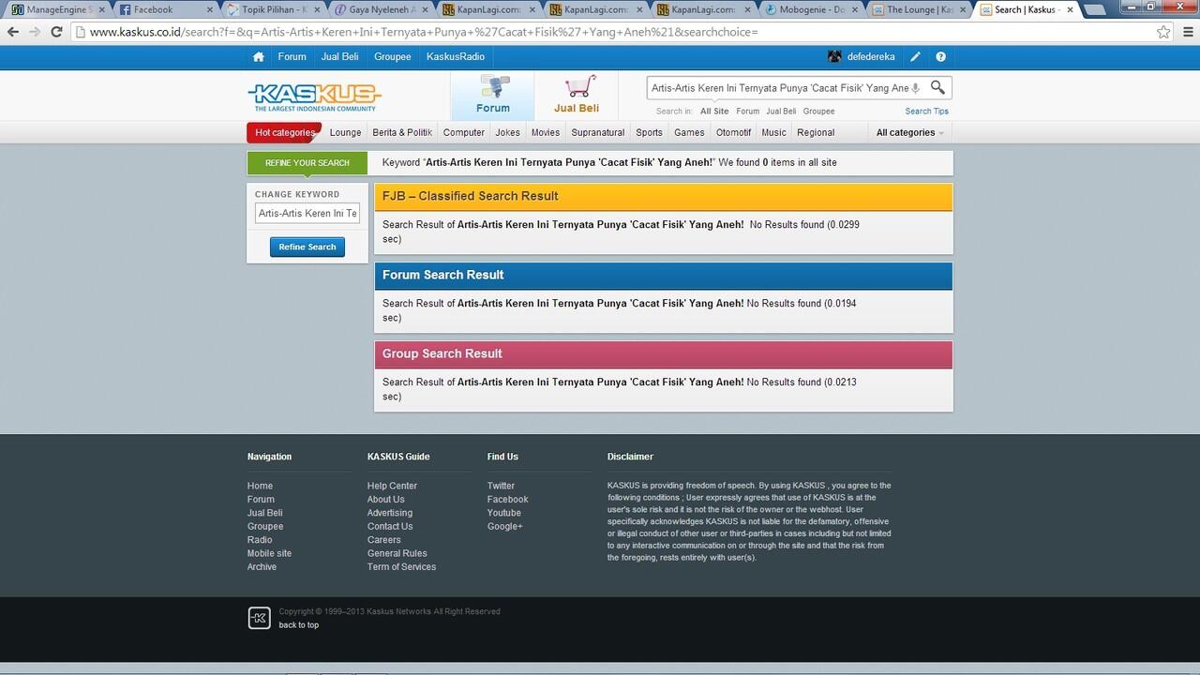The image size is (1200, 675).
Task: Click the footer Kaskus K icon
Action: (x=259, y=618)
